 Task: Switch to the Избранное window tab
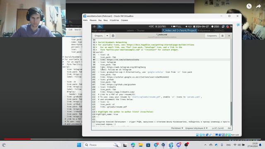click(211, 31)
